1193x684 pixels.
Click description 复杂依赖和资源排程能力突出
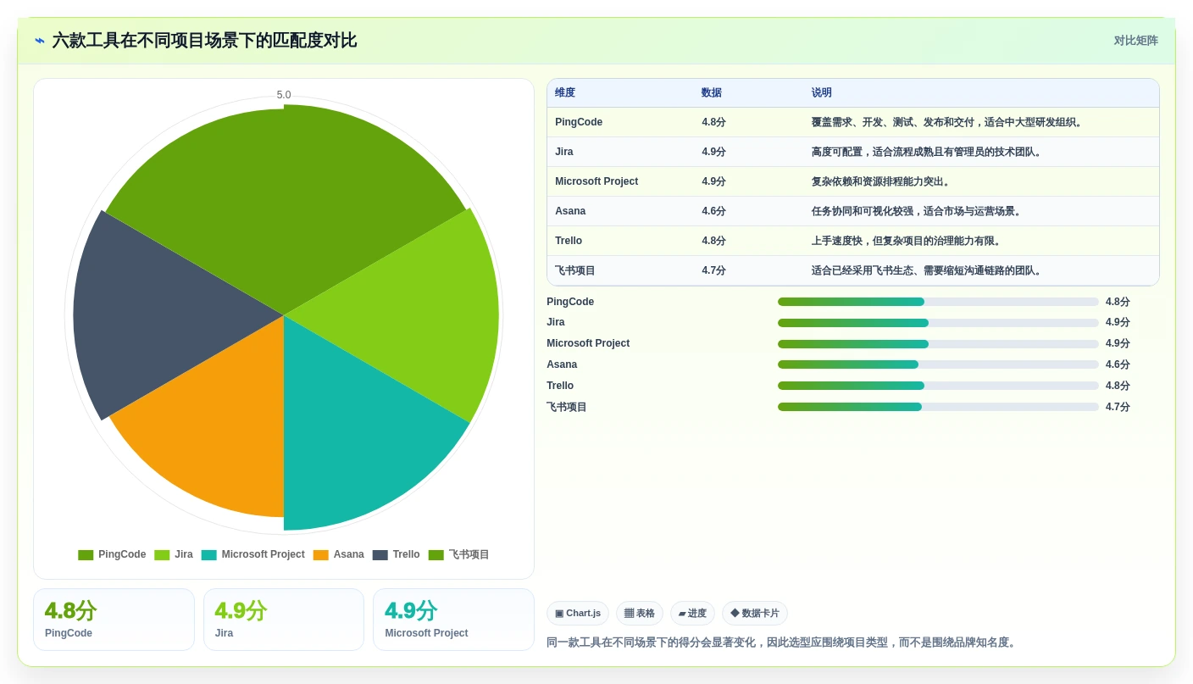point(881,181)
